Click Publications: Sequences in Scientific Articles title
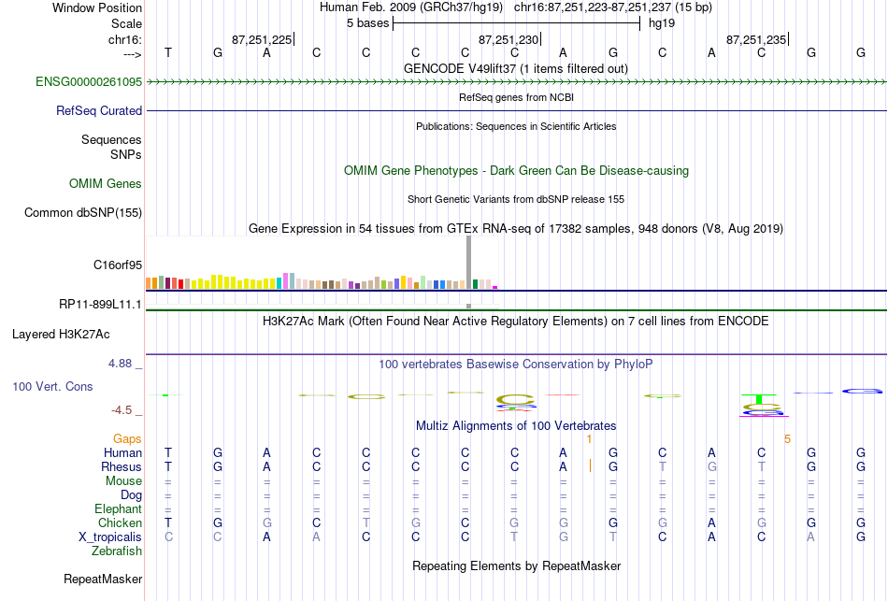Viewport: 888px width, 601px height. (x=516, y=126)
